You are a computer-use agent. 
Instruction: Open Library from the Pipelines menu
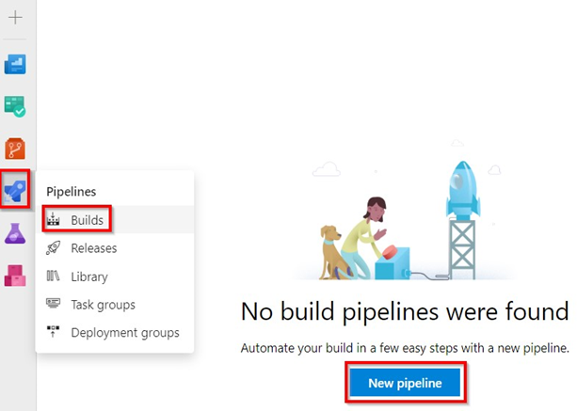(89, 277)
